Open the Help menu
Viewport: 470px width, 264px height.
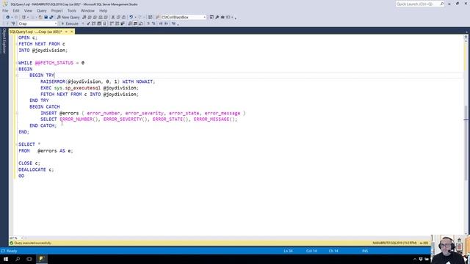click(x=103, y=10)
